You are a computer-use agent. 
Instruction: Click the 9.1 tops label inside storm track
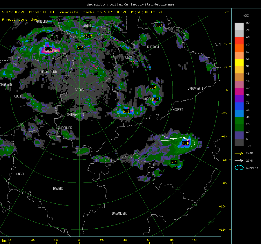(x=185, y=143)
